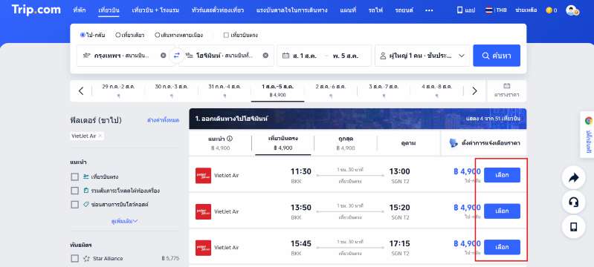Choose the 31 ก.ค.-4 ส.ค. date option
594x267 pixels.
coord(225,91)
